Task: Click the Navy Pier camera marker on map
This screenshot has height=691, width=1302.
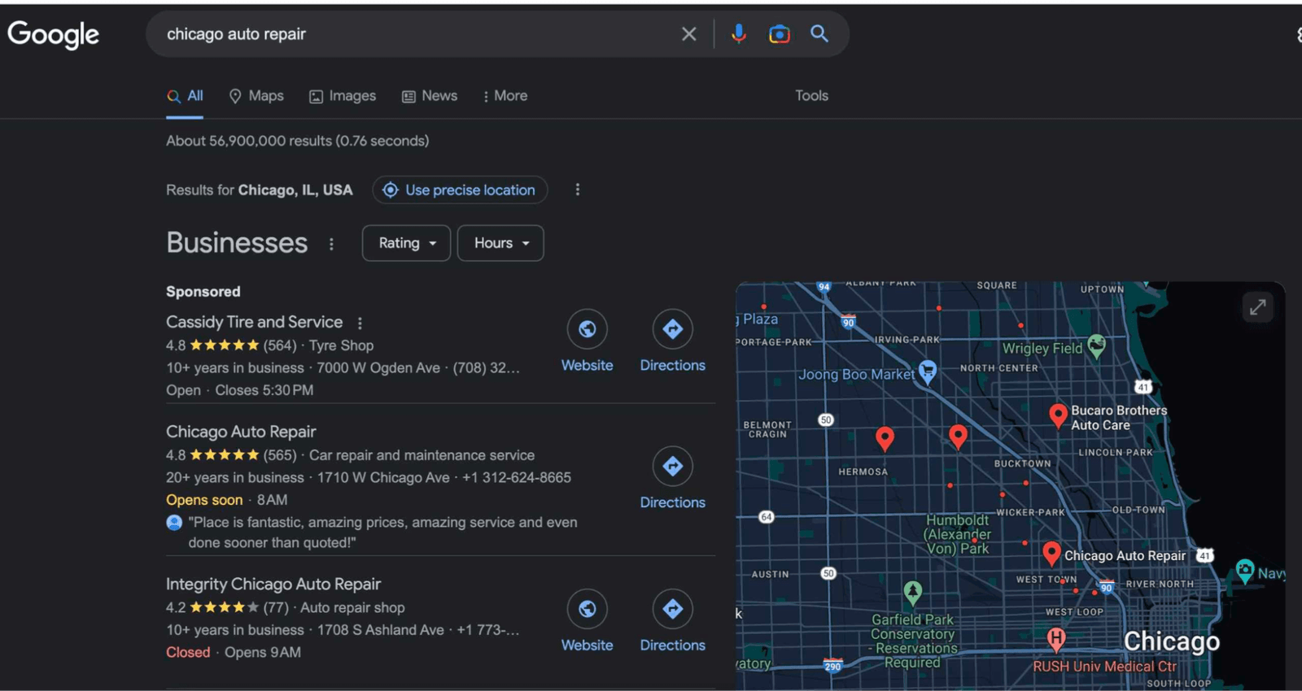Action: (1245, 571)
